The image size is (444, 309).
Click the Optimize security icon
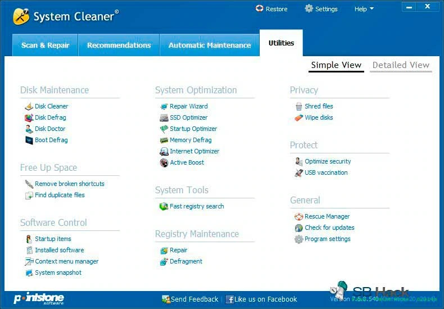[x=299, y=162]
